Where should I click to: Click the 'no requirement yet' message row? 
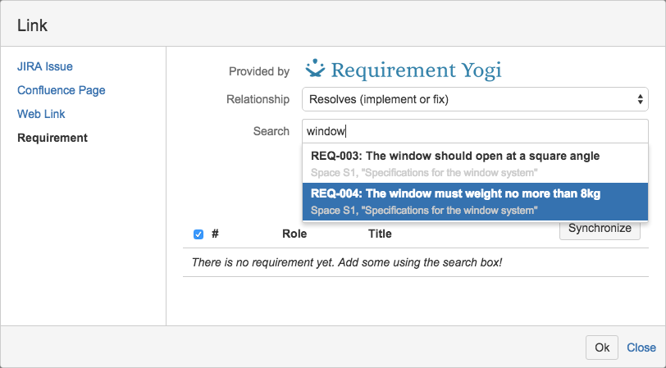(346, 262)
